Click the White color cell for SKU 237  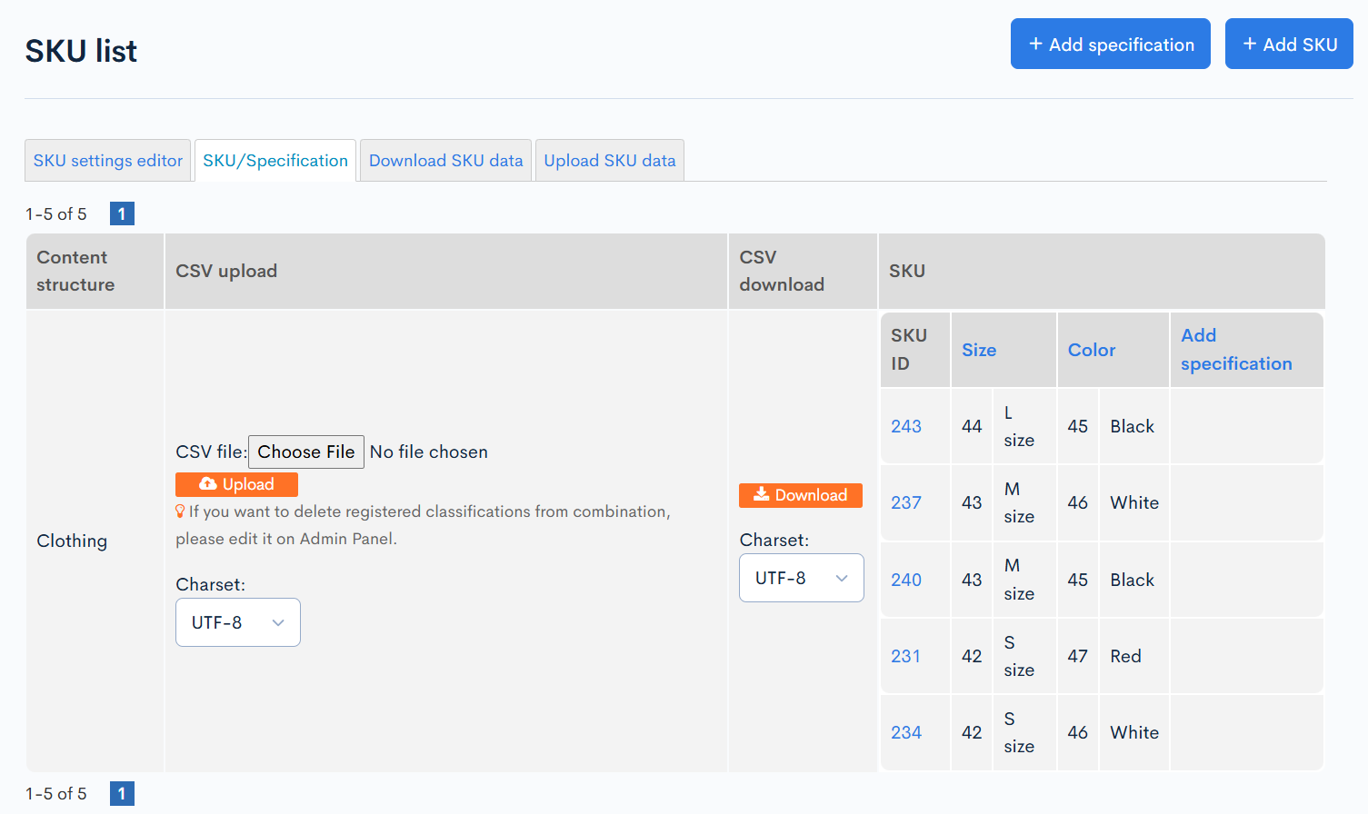point(1134,502)
